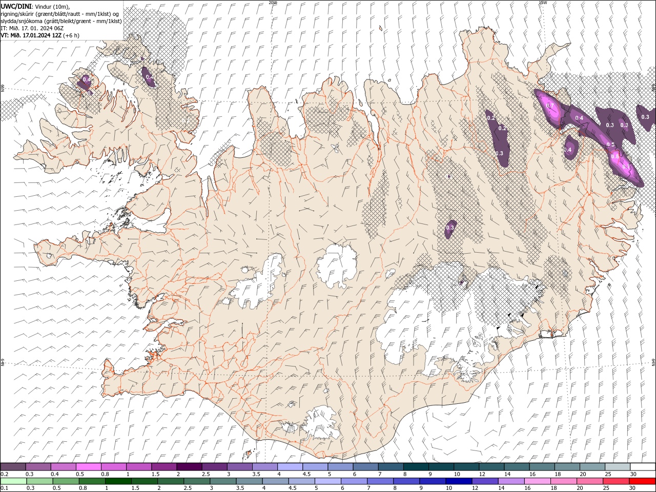Select the light grey 25 swatch, upper legend

point(618,467)
